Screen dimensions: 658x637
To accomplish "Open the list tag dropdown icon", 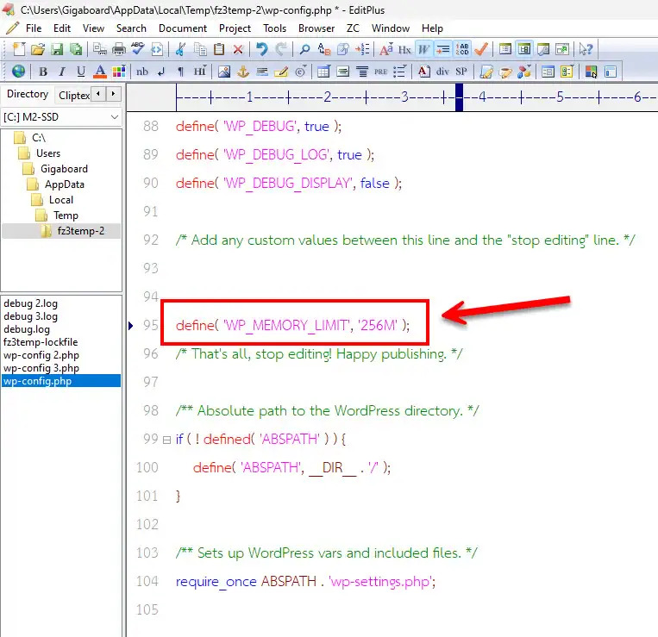I will click(399, 72).
